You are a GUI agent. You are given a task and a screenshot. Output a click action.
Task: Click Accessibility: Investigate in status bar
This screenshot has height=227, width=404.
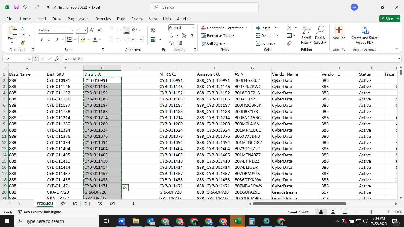click(40, 212)
